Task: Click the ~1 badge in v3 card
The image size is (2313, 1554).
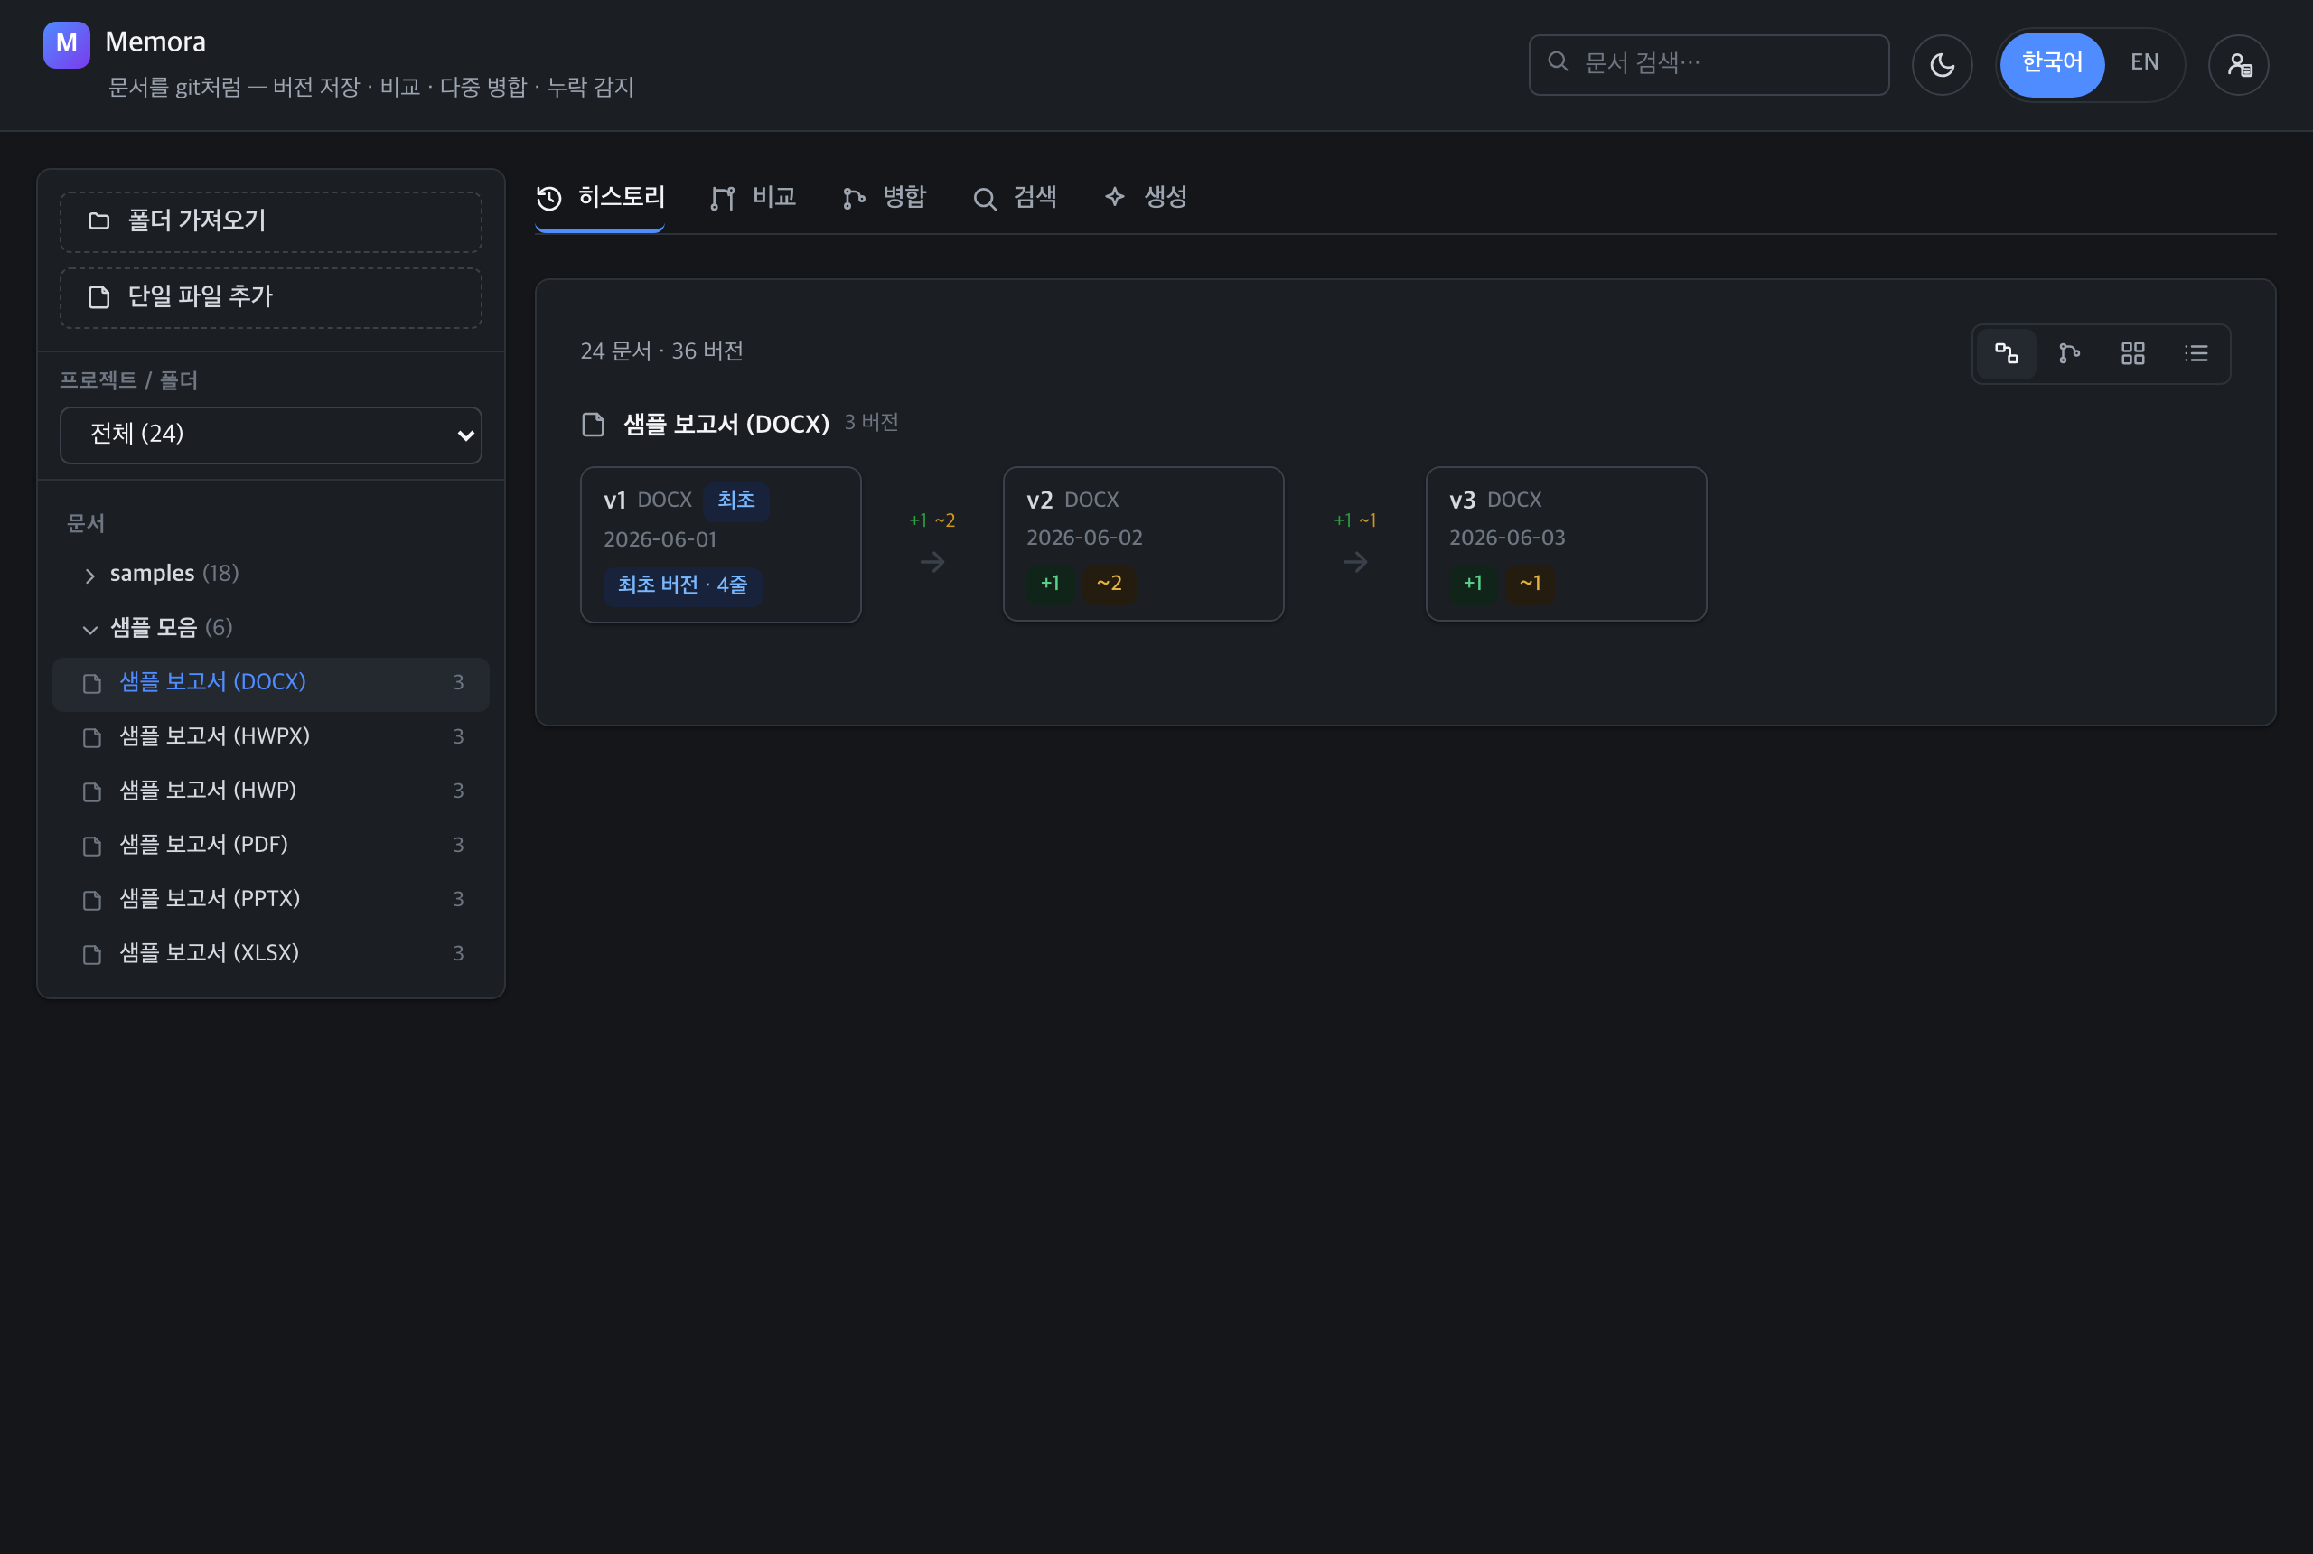Action: point(1531,584)
